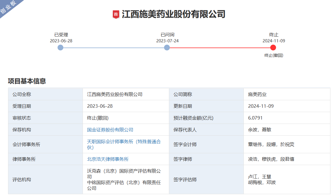Click the 沃克森（北京）国际资产评估有限公司 text
The image size is (331, 195).
[124, 174]
